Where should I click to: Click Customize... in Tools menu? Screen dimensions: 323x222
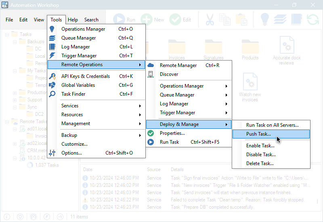coord(96,144)
